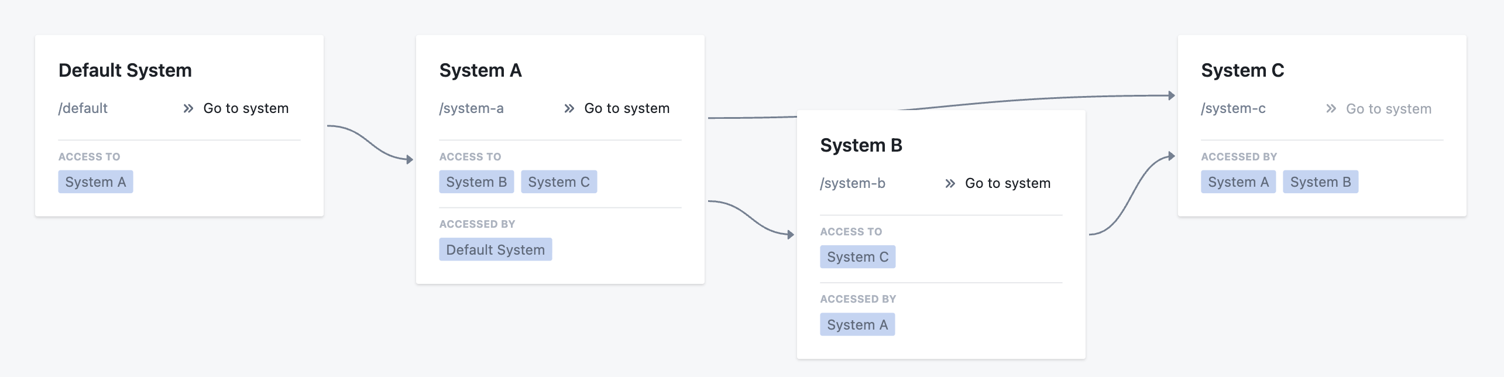Image resolution: width=1504 pixels, height=377 pixels.
Task: Open Default System via Go to system
Action: coord(245,108)
